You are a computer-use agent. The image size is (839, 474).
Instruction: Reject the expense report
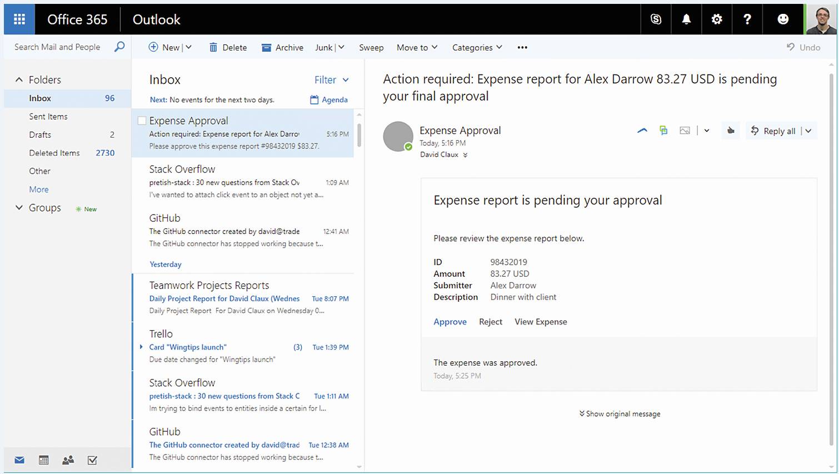pos(491,322)
